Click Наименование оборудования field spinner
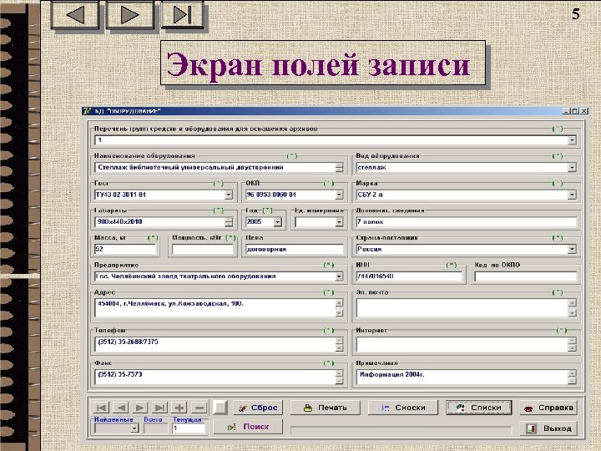The width and height of the screenshot is (601, 451). tap(339, 168)
